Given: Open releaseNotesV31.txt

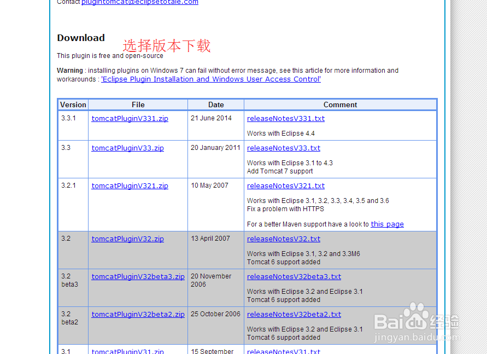Looking at the screenshot, I should click(x=284, y=351).
